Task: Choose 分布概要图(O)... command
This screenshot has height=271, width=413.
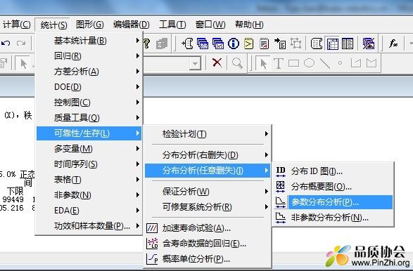Action: pyautogui.click(x=333, y=187)
